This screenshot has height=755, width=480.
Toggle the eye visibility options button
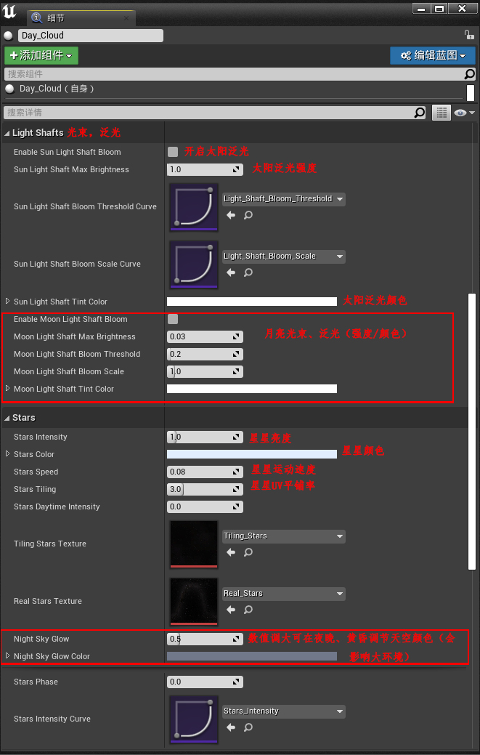(463, 113)
